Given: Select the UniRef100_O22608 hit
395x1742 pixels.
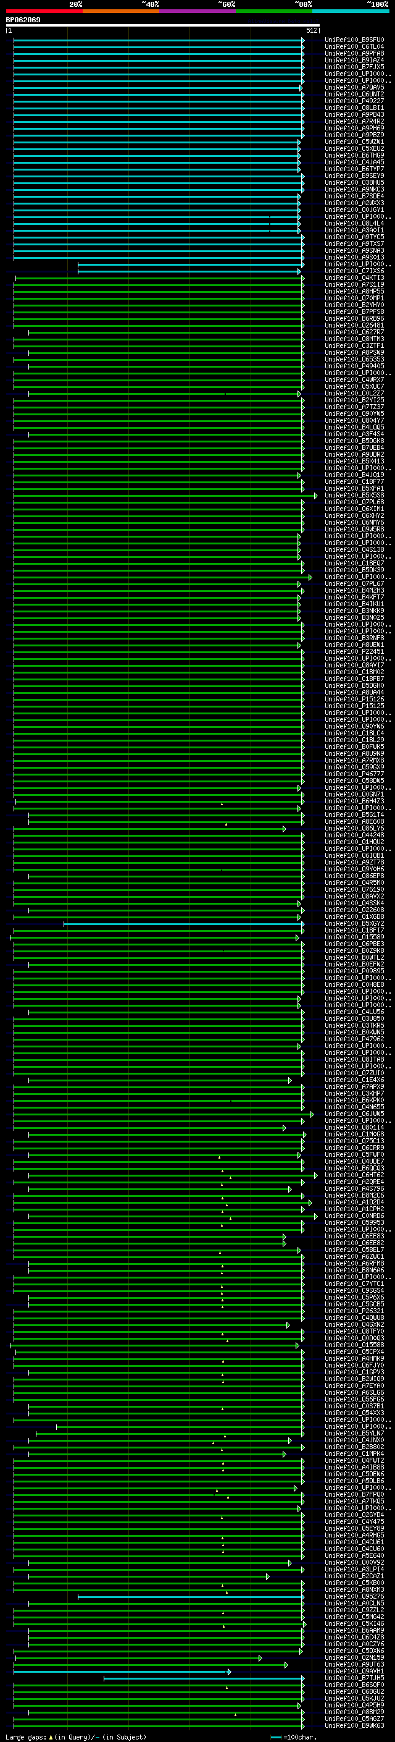Looking at the screenshot, I should tap(354, 910).
